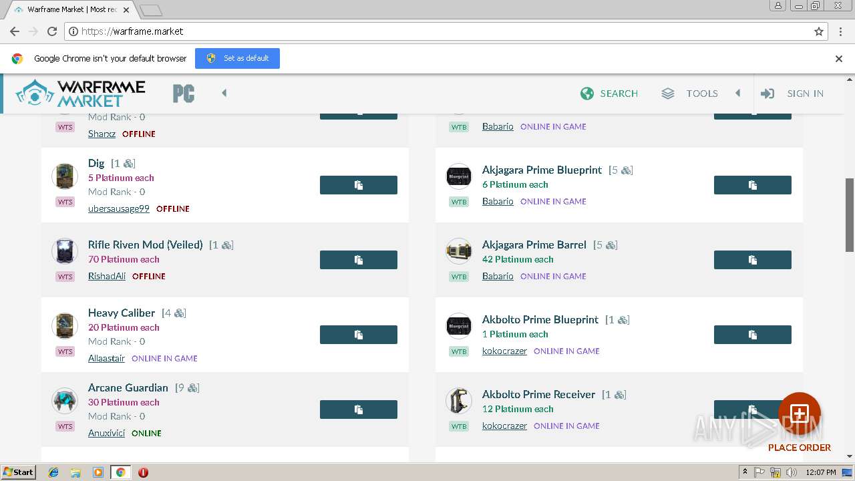Bookmark this page with the star icon
Screen dimensions: 855x481
click(x=819, y=31)
